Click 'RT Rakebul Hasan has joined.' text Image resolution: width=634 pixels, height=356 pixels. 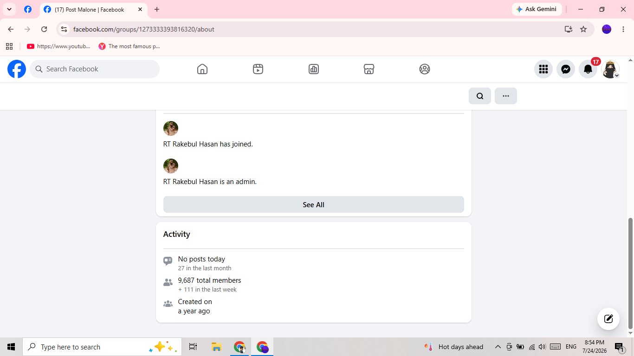coord(208,144)
